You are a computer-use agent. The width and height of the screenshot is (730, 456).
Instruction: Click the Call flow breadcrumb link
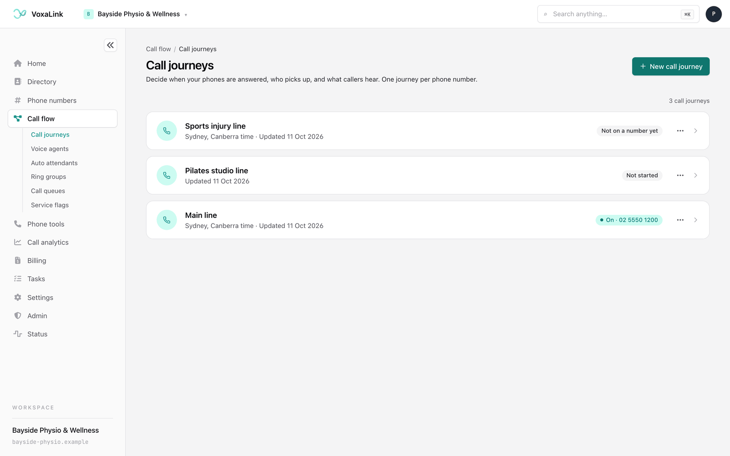(158, 49)
